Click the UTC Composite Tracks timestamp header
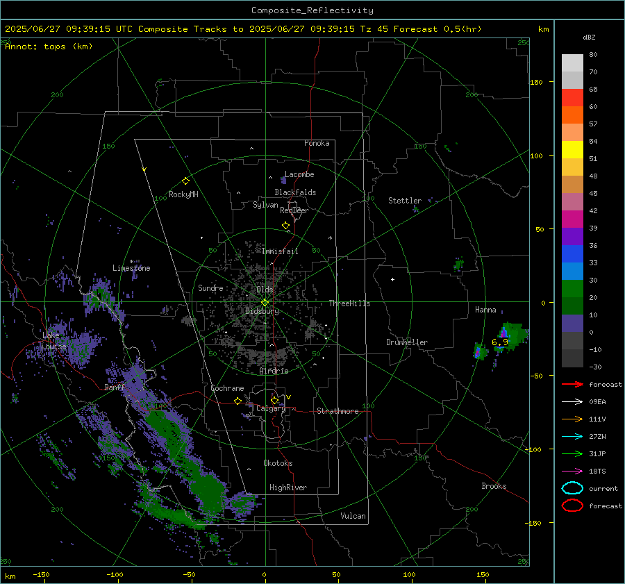625x584 pixels. [243, 29]
